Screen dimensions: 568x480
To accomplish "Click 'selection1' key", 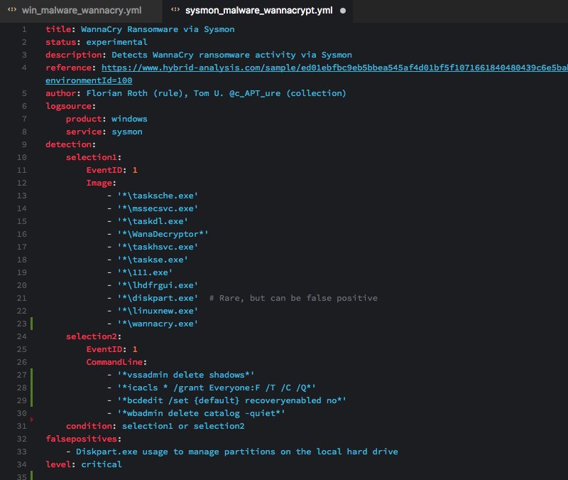I will [x=92, y=157].
